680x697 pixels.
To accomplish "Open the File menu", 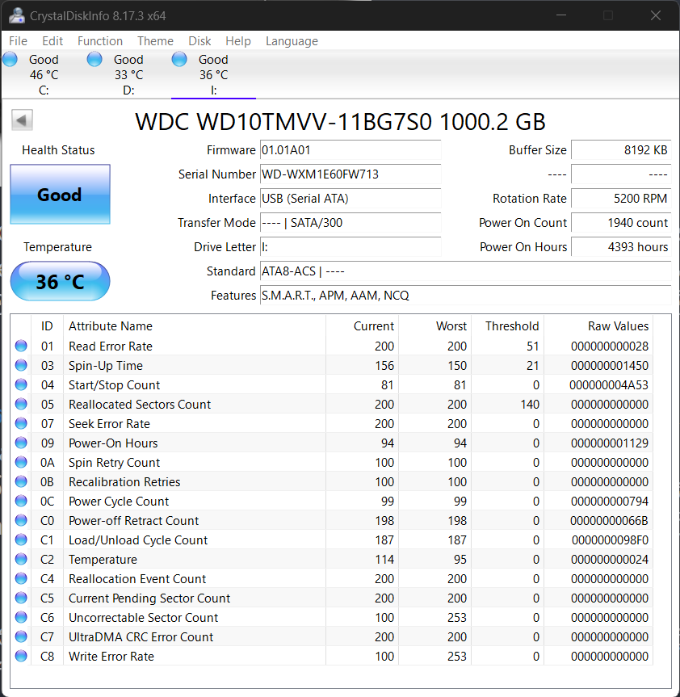I will coord(19,41).
